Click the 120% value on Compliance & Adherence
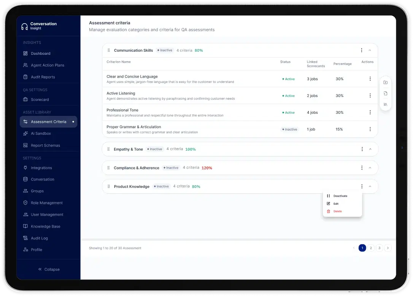Screen dimensions: 413x296 click(x=207, y=168)
